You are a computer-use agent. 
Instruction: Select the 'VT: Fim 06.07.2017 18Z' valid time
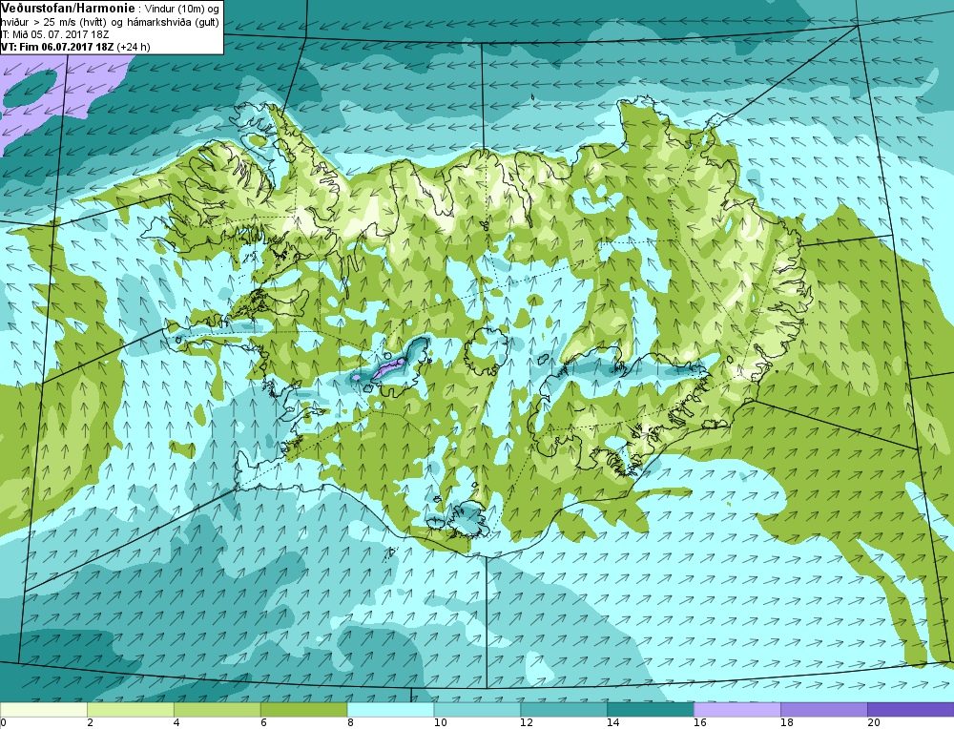point(57,47)
